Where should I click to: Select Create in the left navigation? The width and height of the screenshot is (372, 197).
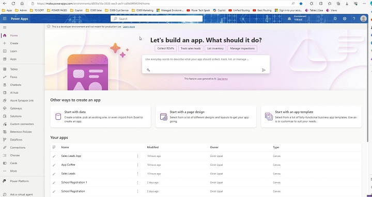point(14,43)
